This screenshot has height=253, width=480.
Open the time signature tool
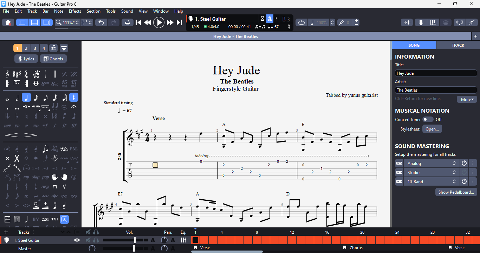tap(26, 74)
